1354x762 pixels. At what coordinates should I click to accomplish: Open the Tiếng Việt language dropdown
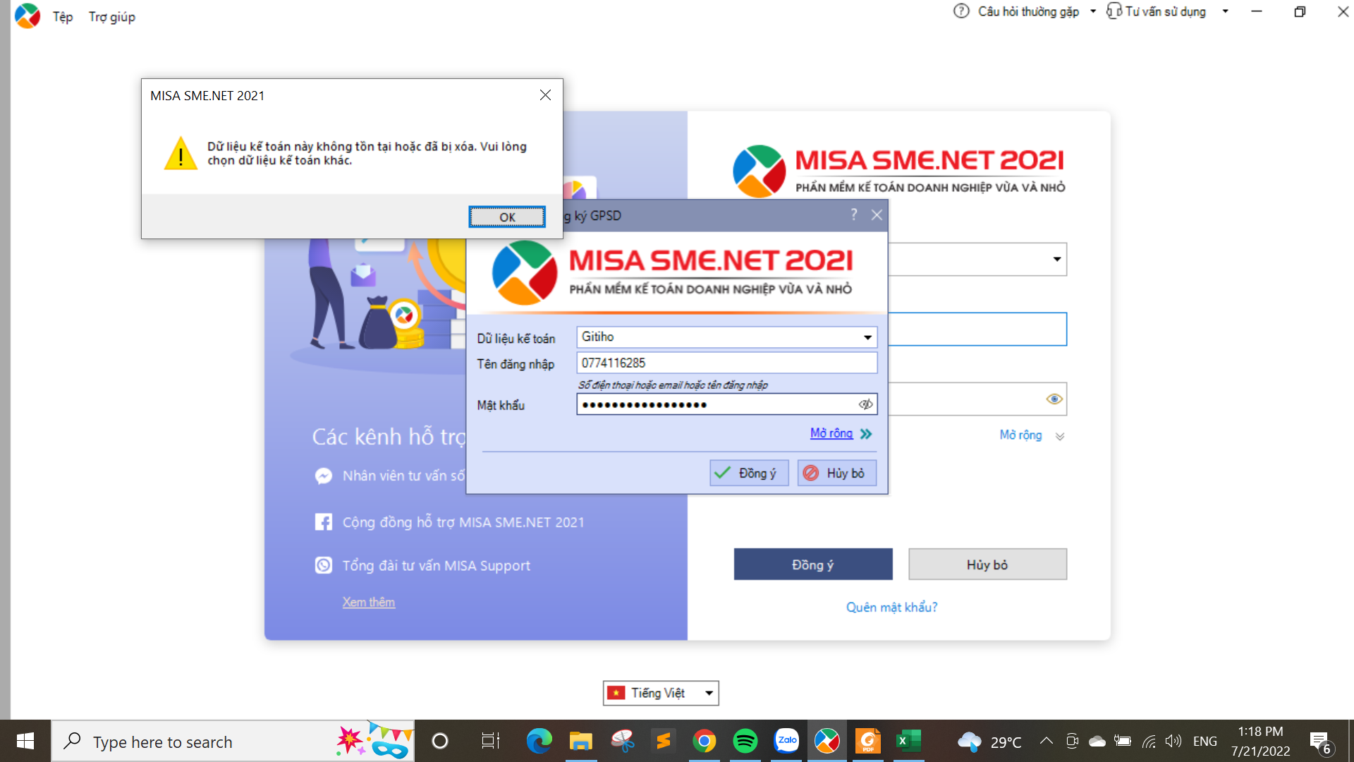pos(661,693)
